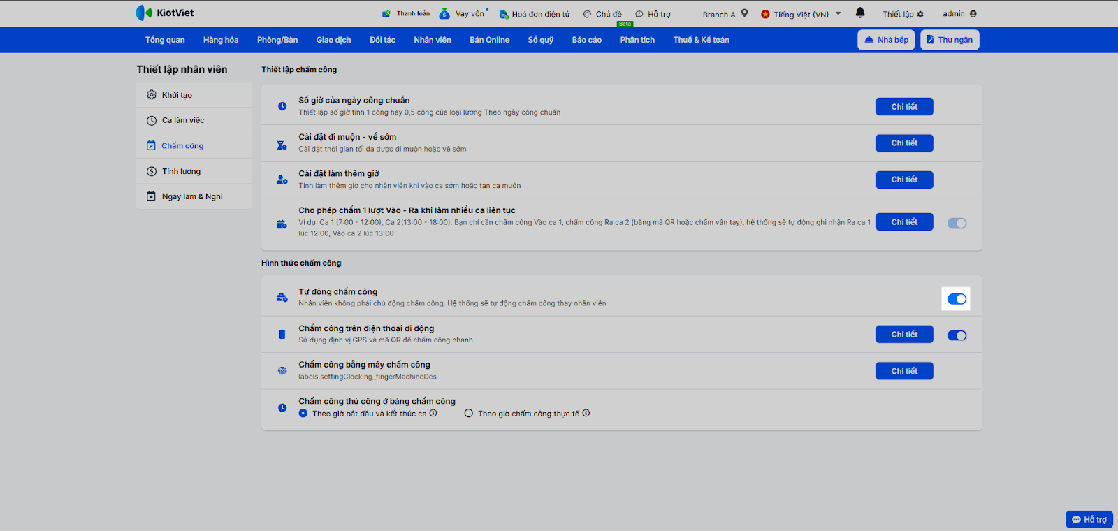Open the notifications bell
This screenshot has width=1118, height=531.
tap(860, 13)
